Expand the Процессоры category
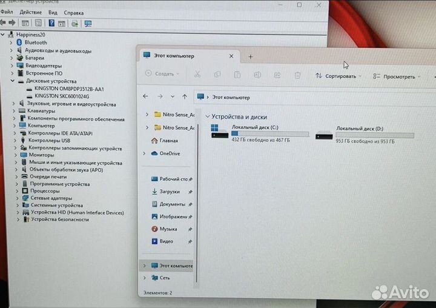 [x=17, y=191]
